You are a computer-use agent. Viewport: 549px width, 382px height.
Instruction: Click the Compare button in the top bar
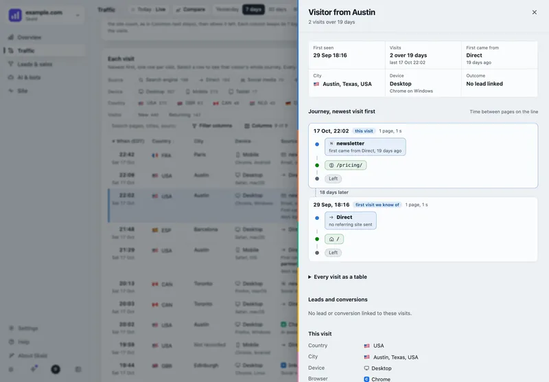[x=190, y=10]
